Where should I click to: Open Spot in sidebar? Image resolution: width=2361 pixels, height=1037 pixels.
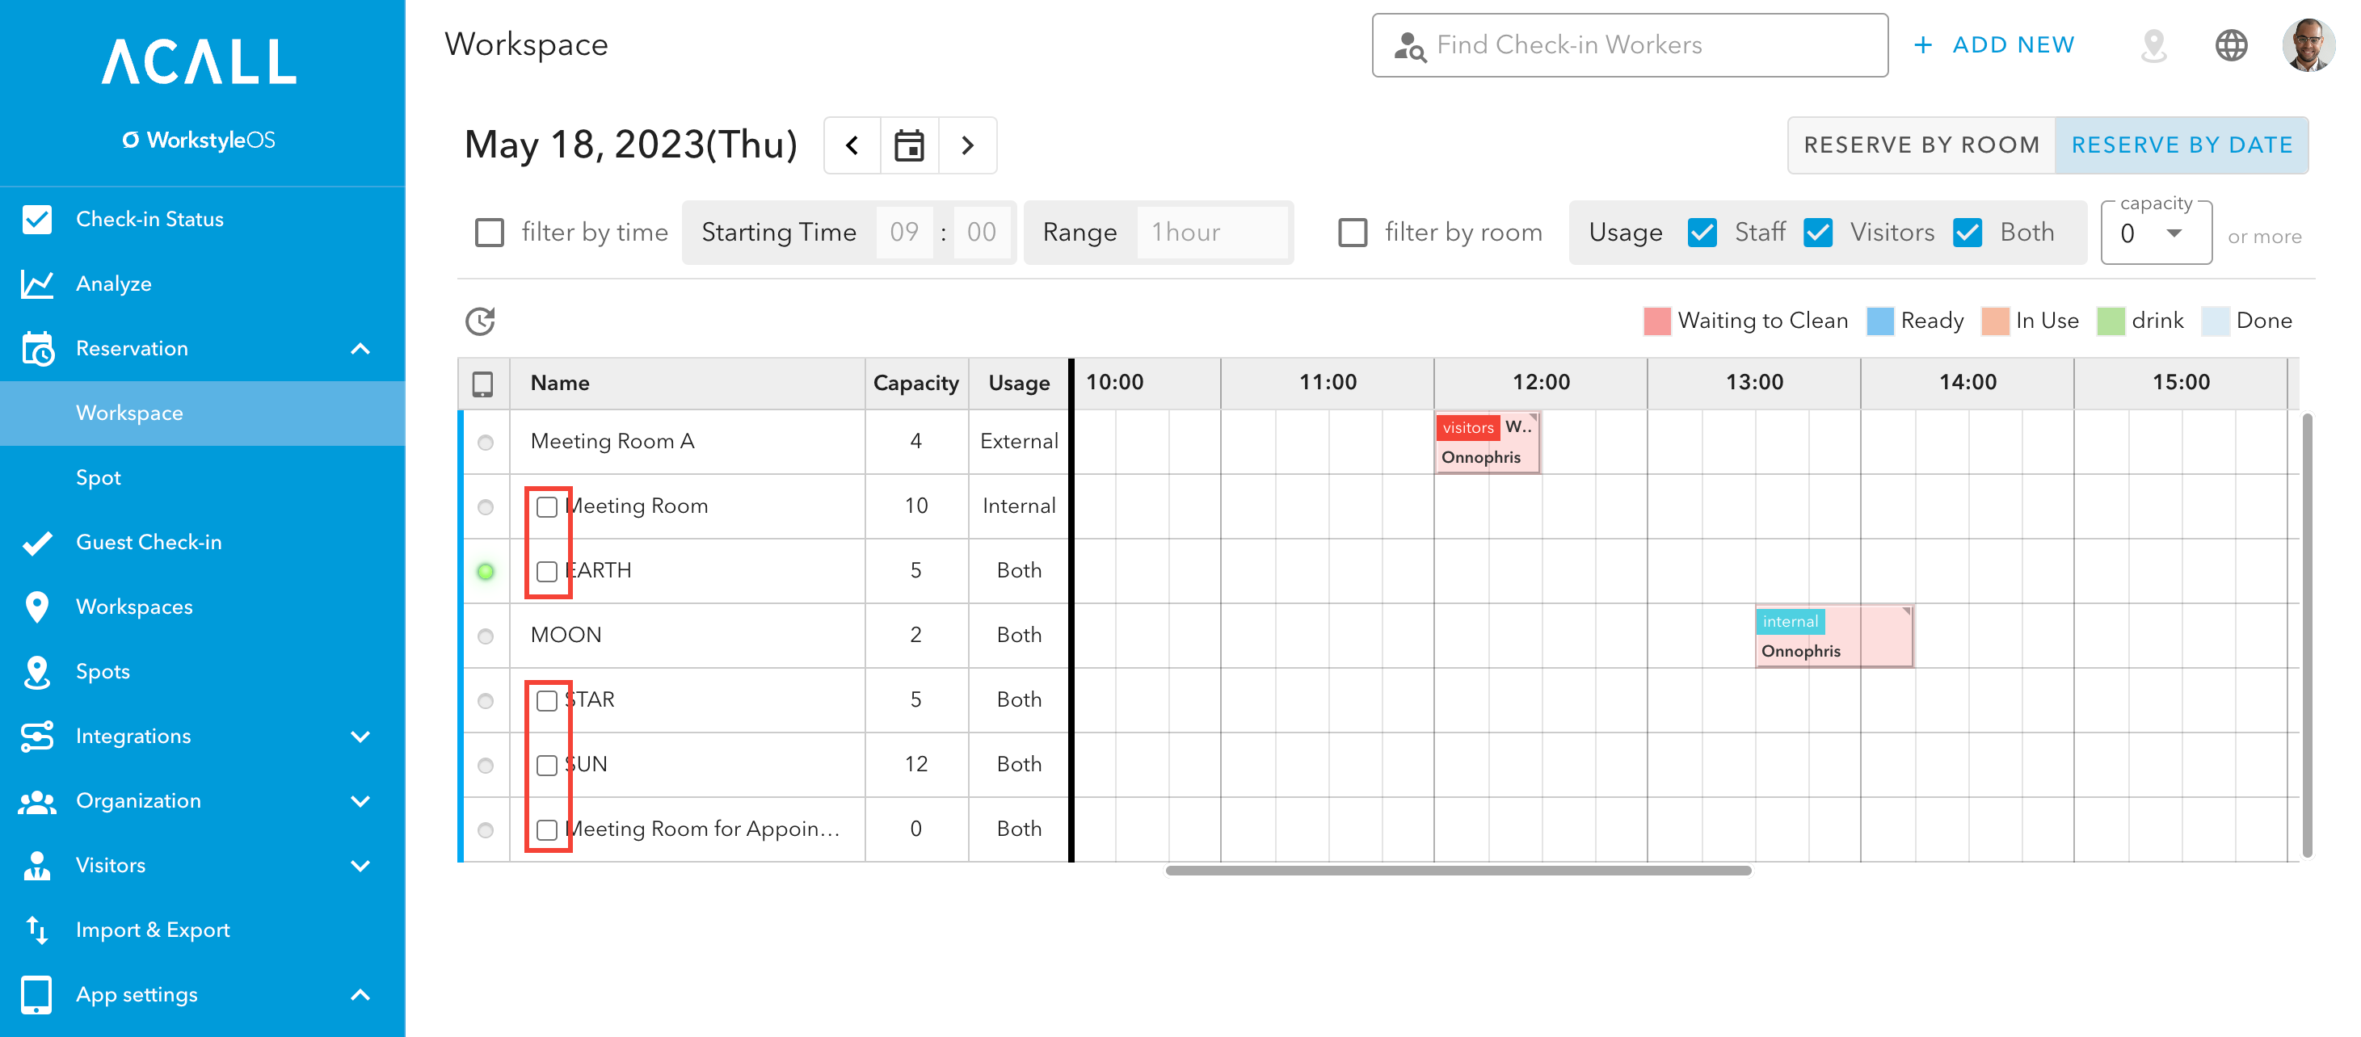203,477
